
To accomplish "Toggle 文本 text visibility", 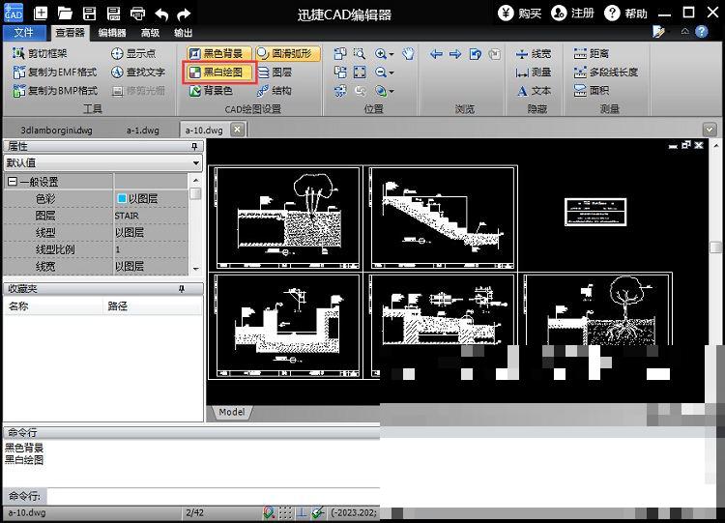I will tap(534, 91).
